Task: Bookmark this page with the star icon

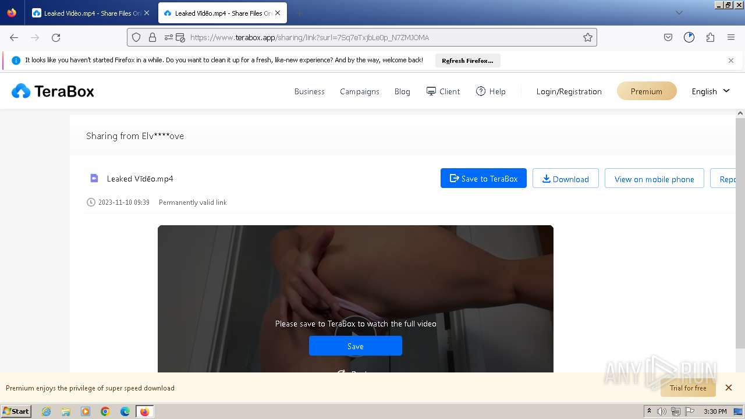Action: click(x=588, y=37)
